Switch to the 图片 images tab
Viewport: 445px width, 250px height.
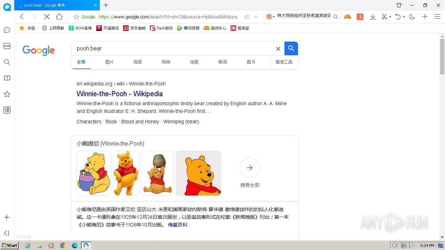[110, 62]
